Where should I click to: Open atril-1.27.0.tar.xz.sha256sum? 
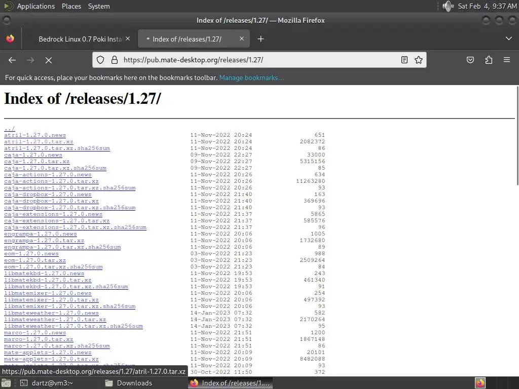[57, 148]
